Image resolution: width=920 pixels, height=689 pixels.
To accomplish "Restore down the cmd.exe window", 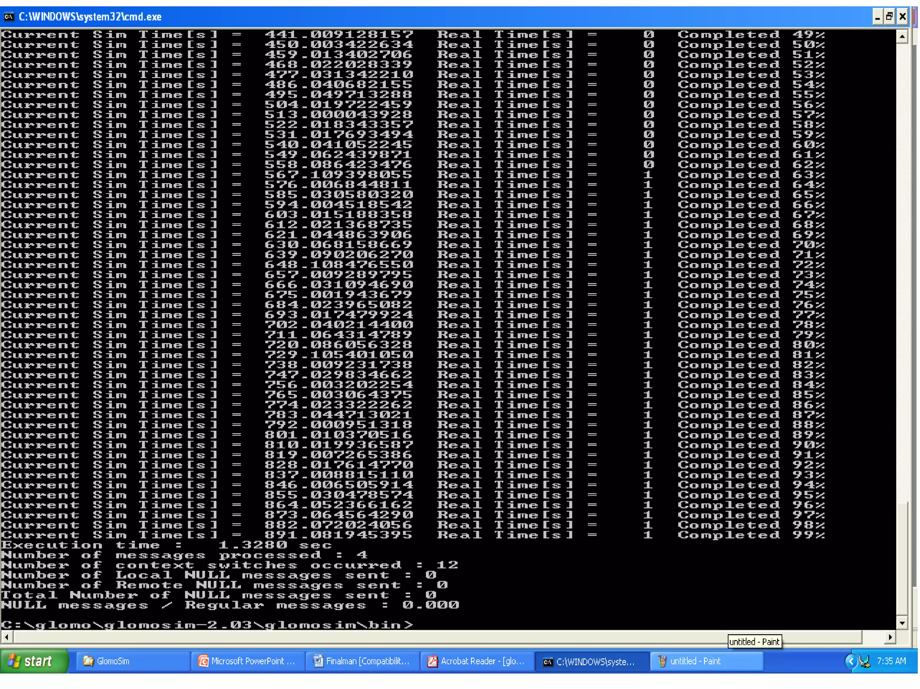I will 889,17.
